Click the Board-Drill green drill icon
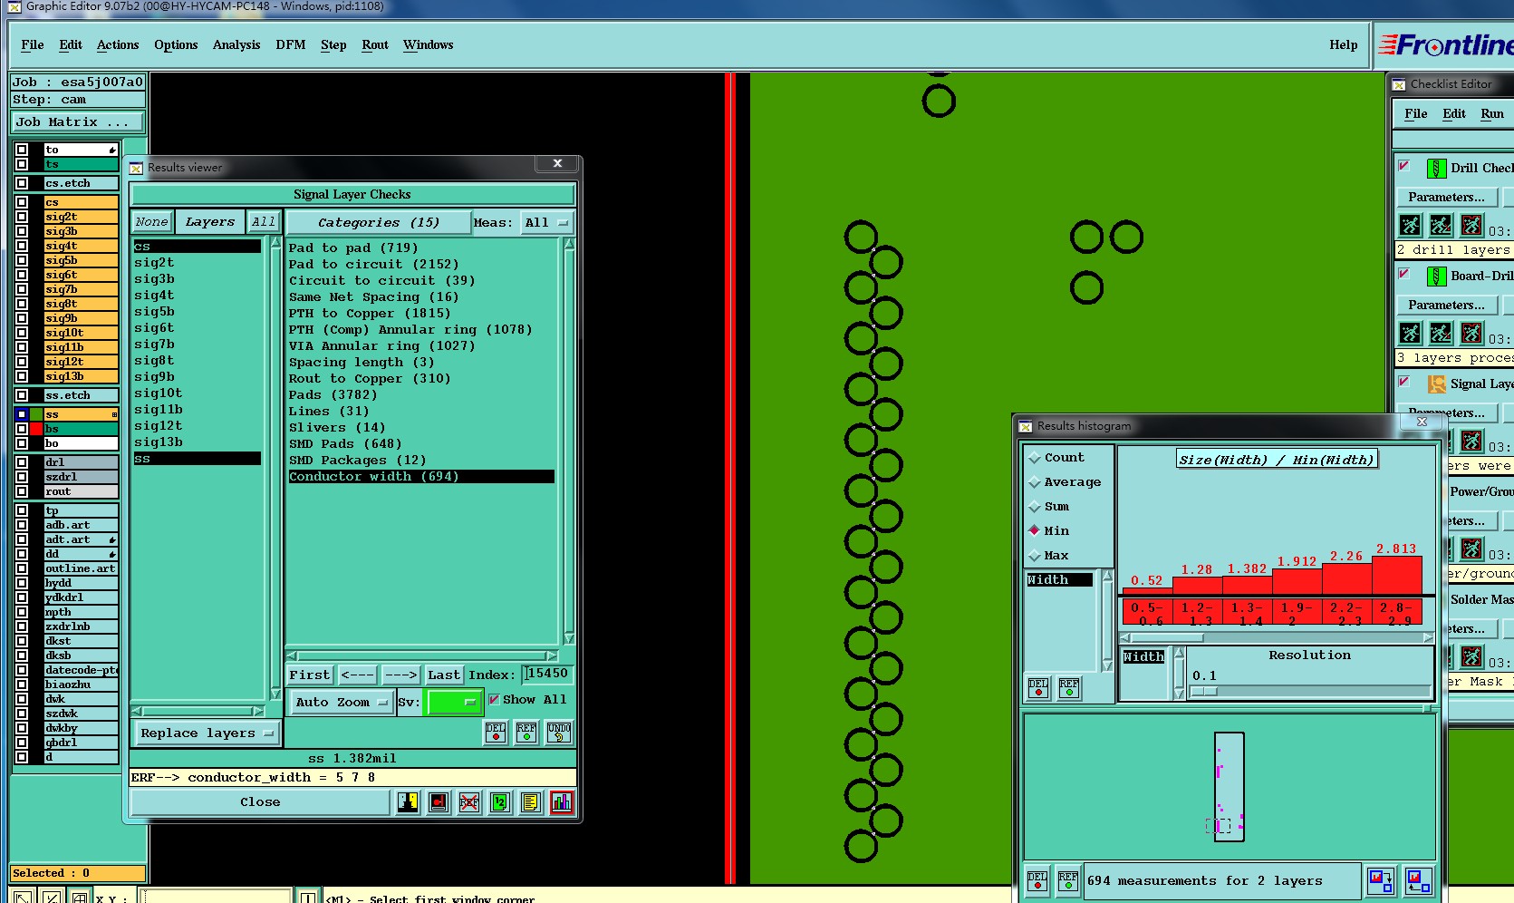This screenshot has width=1514, height=903. click(x=1437, y=276)
